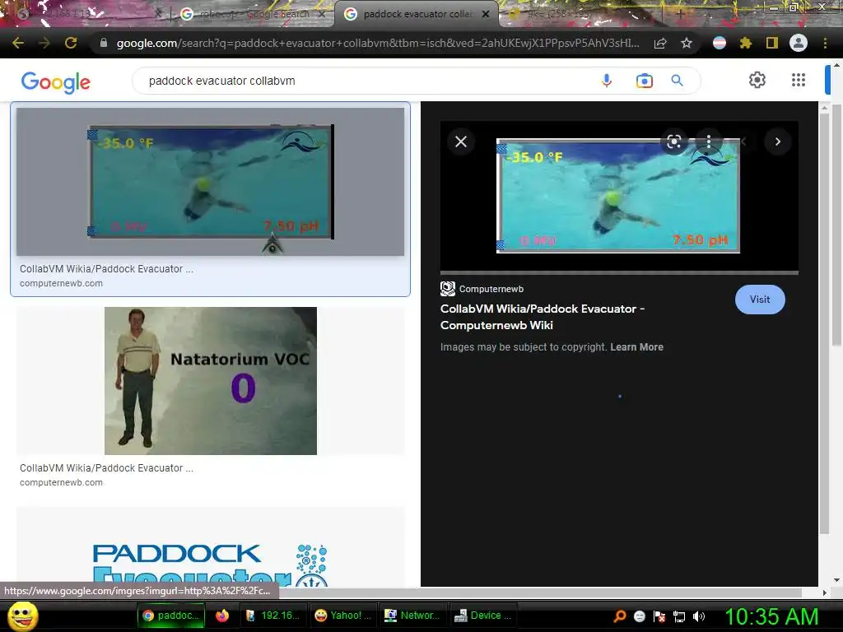Open 'CollabVM Wikia/Paddock Evacuator - Computernewb Wiki' title link
This screenshot has width=843, height=632.
pyautogui.click(x=543, y=317)
